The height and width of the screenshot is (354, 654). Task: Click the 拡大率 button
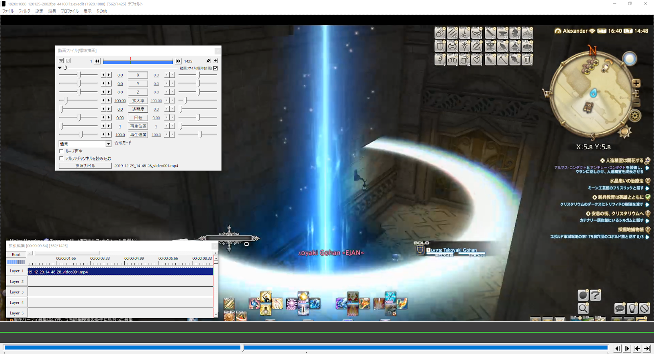[x=138, y=100]
